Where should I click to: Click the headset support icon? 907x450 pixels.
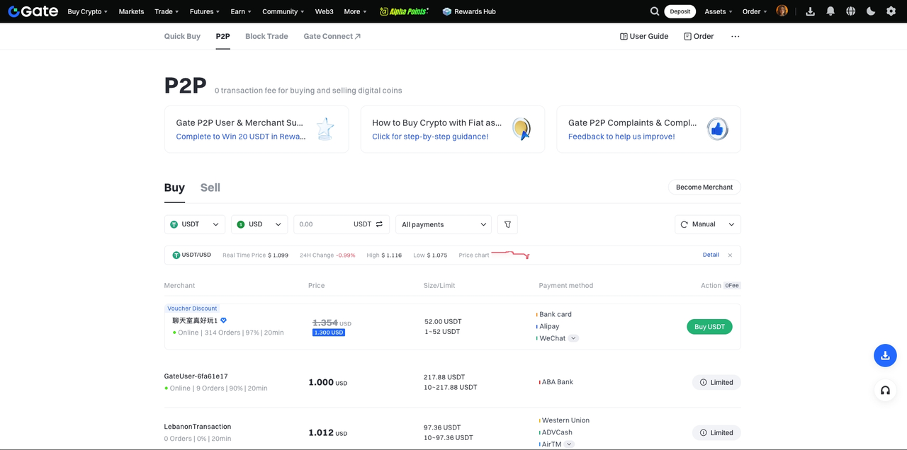[x=885, y=390]
